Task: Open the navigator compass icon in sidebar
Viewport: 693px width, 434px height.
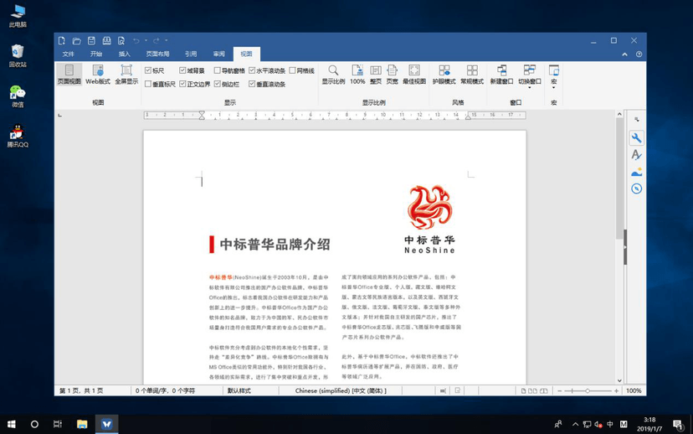Action: pyautogui.click(x=636, y=189)
